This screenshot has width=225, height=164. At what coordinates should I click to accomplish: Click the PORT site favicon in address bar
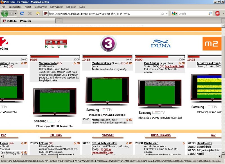click(46, 14)
